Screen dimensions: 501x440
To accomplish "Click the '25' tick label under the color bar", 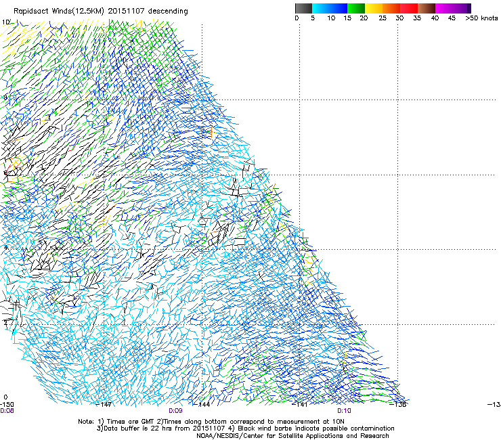I will click(x=383, y=18).
